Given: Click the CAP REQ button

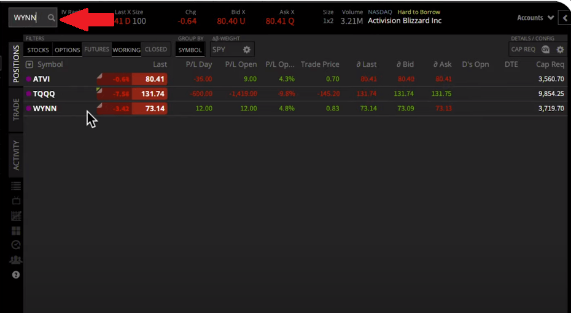Looking at the screenshot, I should click(x=523, y=50).
